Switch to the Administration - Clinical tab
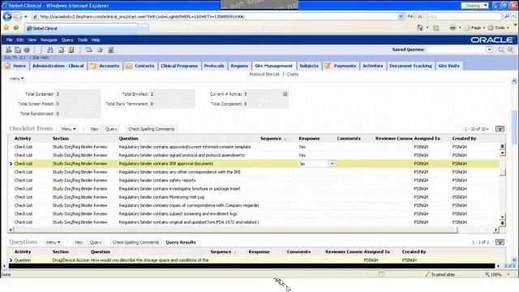519x292 pixels. [58, 66]
